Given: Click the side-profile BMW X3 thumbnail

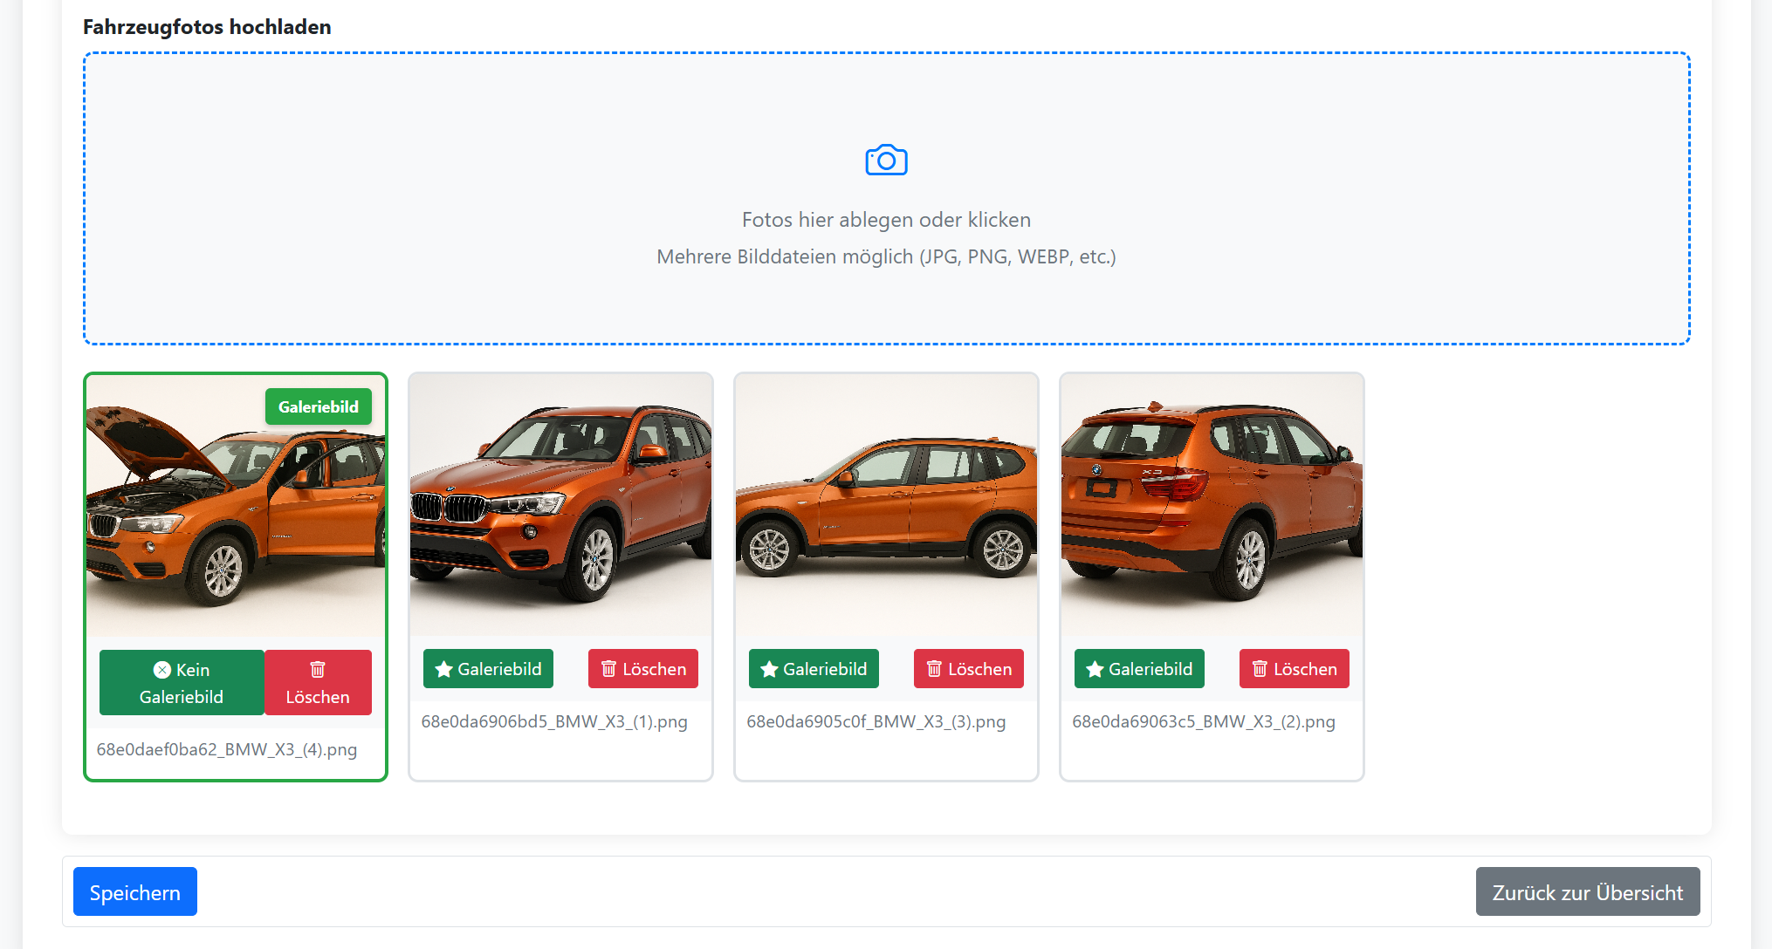Looking at the screenshot, I should (x=885, y=505).
